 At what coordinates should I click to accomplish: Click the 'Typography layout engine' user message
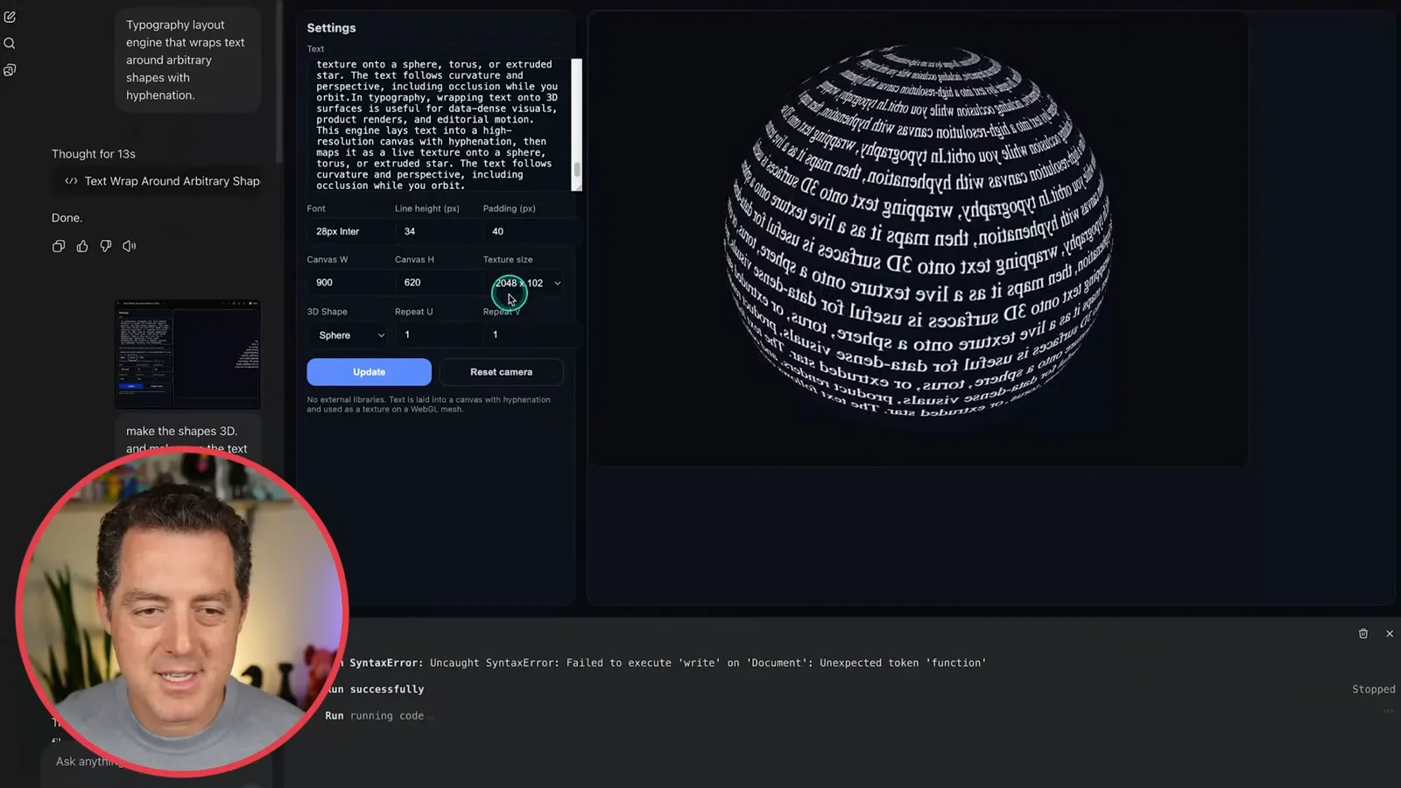pyautogui.click(x=187, y=60)
